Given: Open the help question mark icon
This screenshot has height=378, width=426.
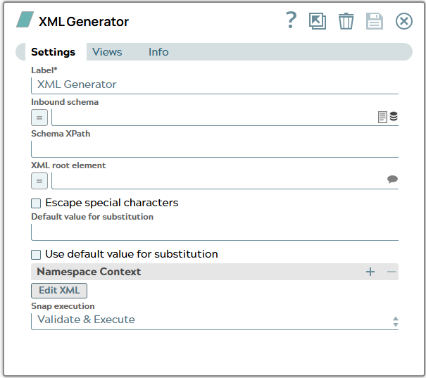Looking at the screenshot, I should (x=291, y=20).
